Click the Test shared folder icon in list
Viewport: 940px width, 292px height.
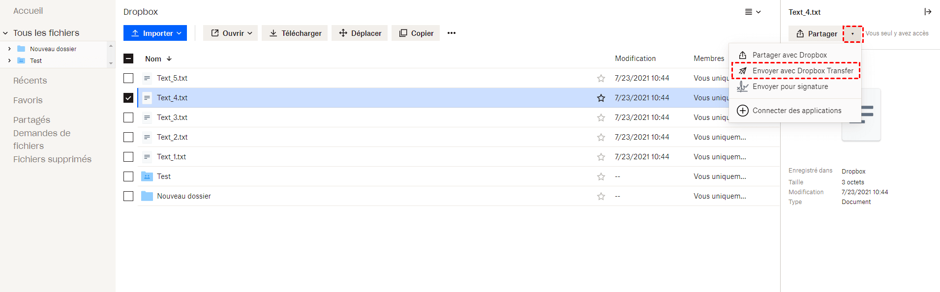(147, 176)
